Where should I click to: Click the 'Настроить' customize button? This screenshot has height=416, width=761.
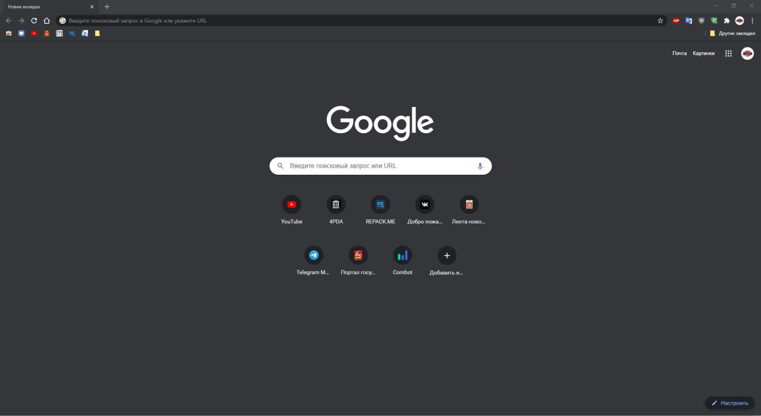point(729,403)
